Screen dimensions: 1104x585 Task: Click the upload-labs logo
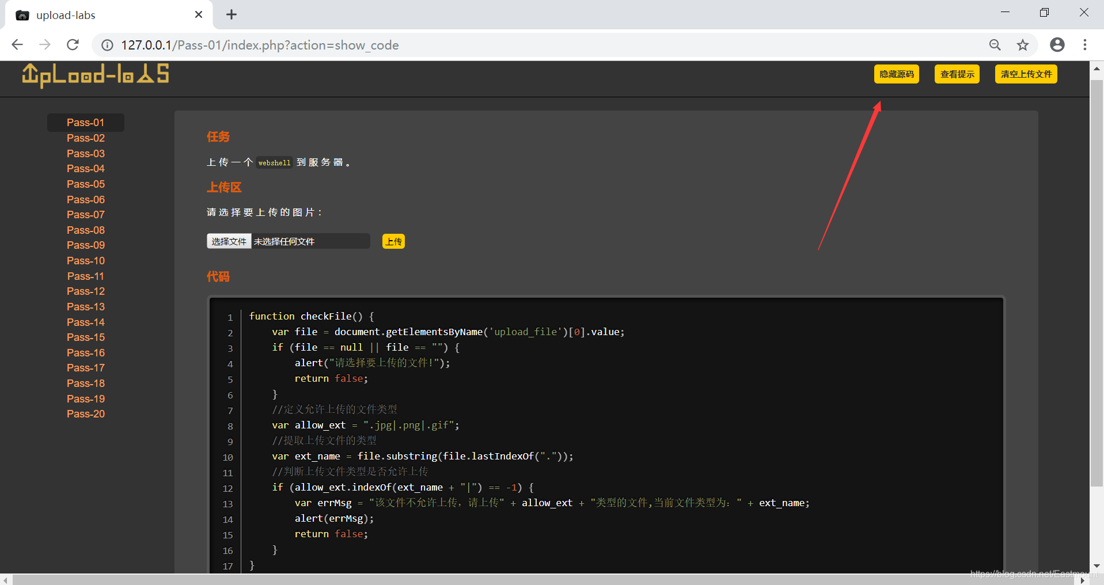point(96,75)
